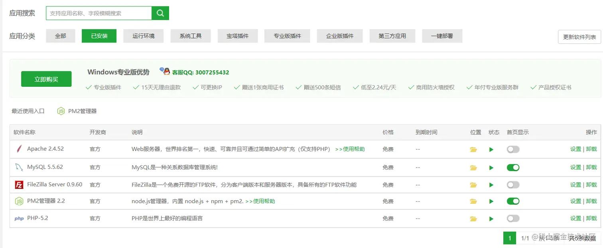Open the 企业版插件 category

click(x=340, y=36)
